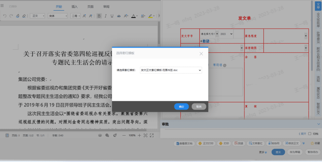
Task: Click the eye protection mode icon
Action: 100,135
